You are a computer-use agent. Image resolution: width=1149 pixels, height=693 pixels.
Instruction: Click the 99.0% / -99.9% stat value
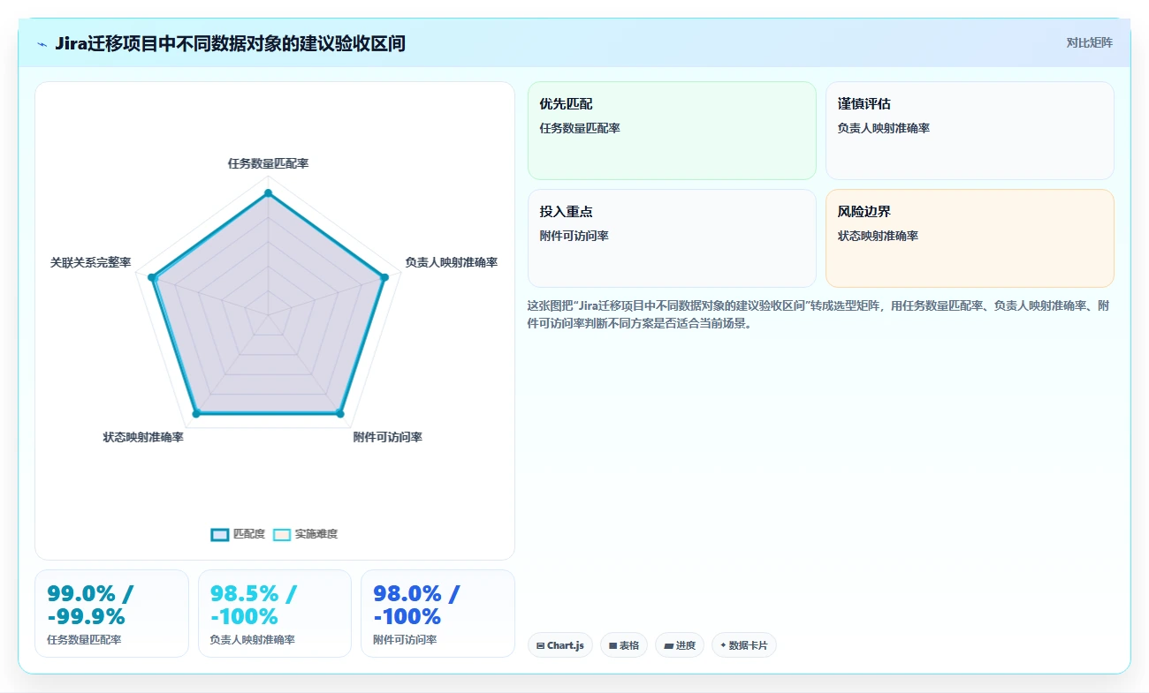90,605
